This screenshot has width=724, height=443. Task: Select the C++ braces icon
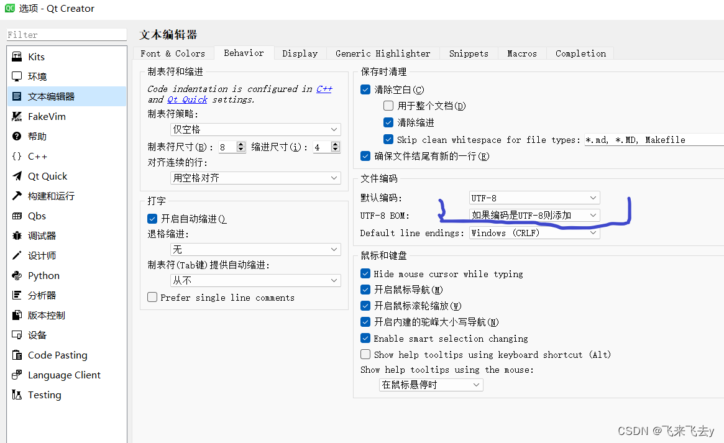point(17,156)
